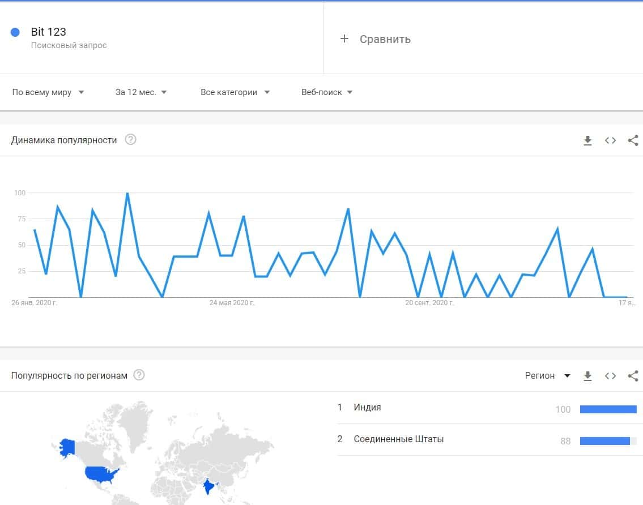Click India on the world map
Image resolution: width=643 pixels, height=505 pixels.
(x=208, y=485)
